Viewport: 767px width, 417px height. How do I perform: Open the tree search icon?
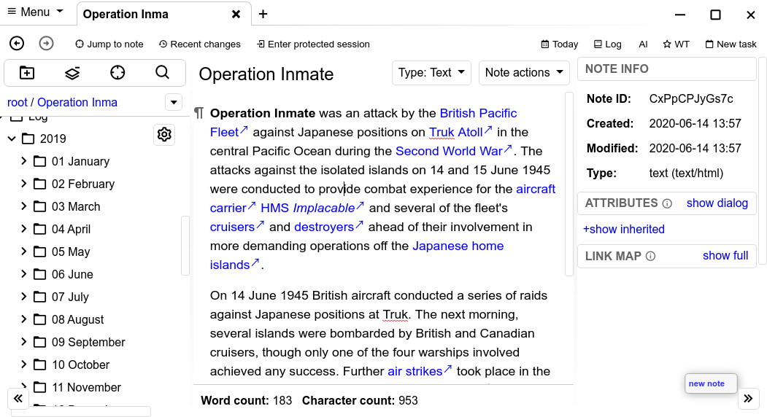tap(163, 73)
